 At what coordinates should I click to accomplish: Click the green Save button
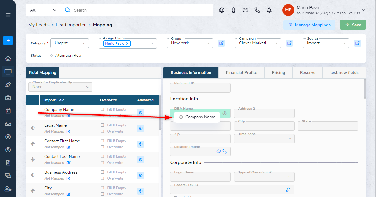pos(353,25)
